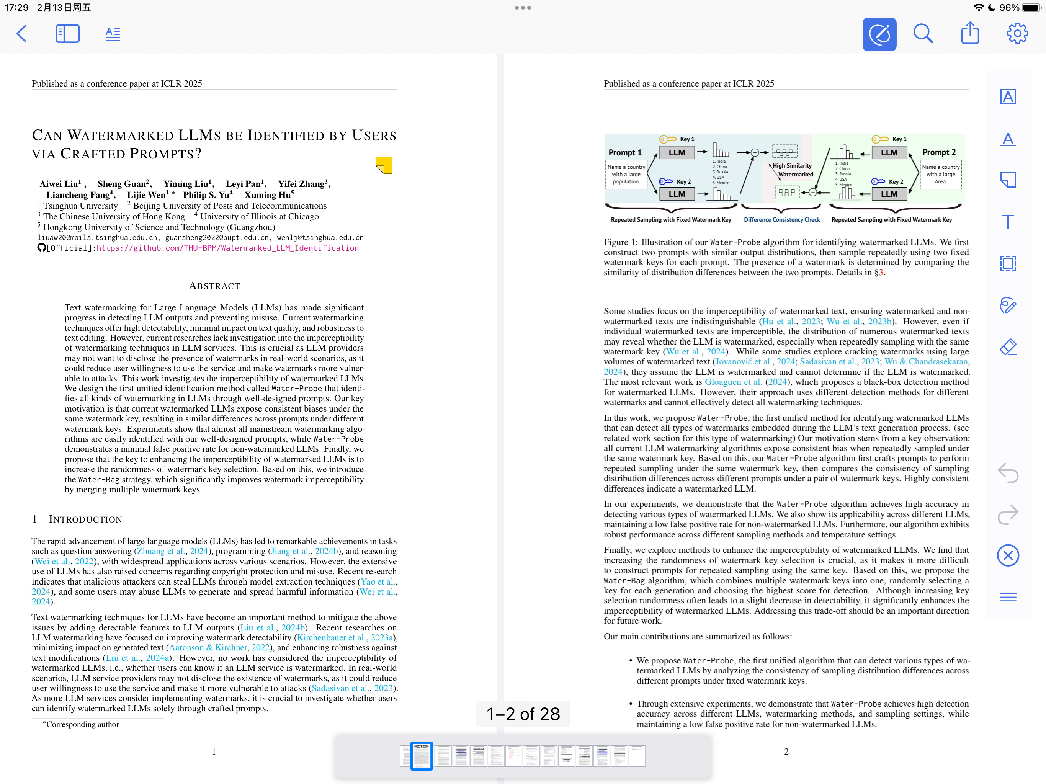The height and width of the screenshot is (784, 1046).
Task: Expand annotation toolbar handle lines
Action: tap(1008, 597)
